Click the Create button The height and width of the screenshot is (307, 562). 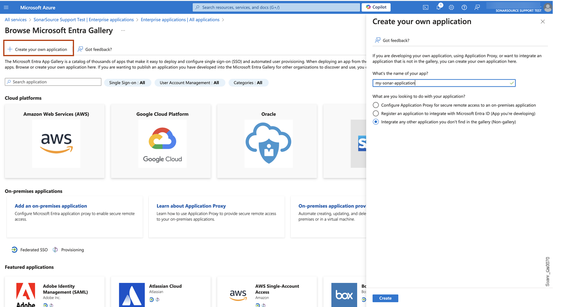[385, 298]
